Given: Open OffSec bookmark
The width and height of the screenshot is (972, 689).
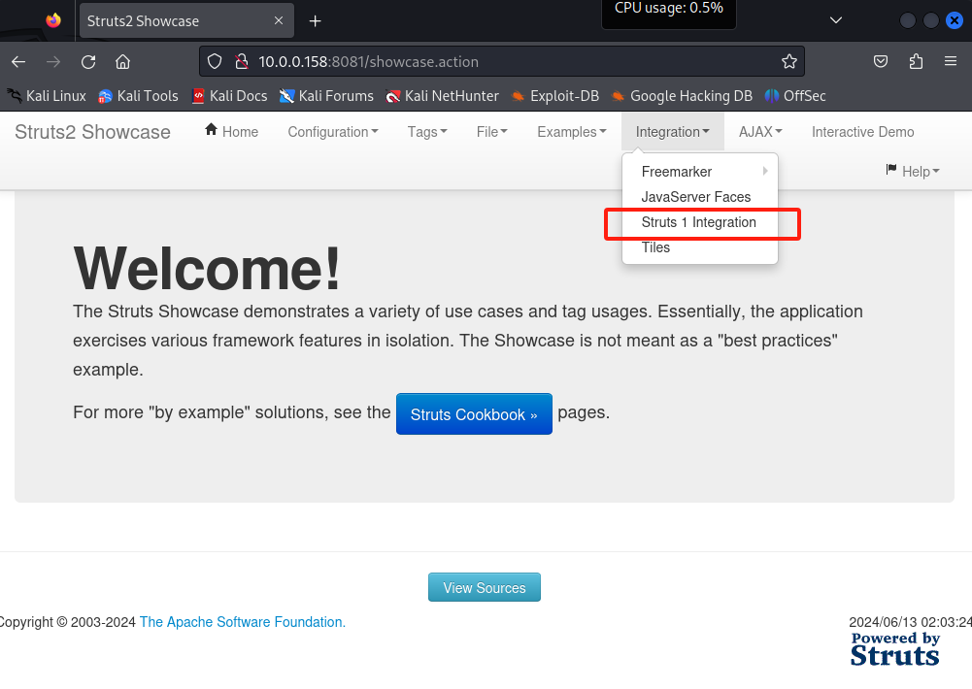Looking at the screenshot, I should [795, 96].
